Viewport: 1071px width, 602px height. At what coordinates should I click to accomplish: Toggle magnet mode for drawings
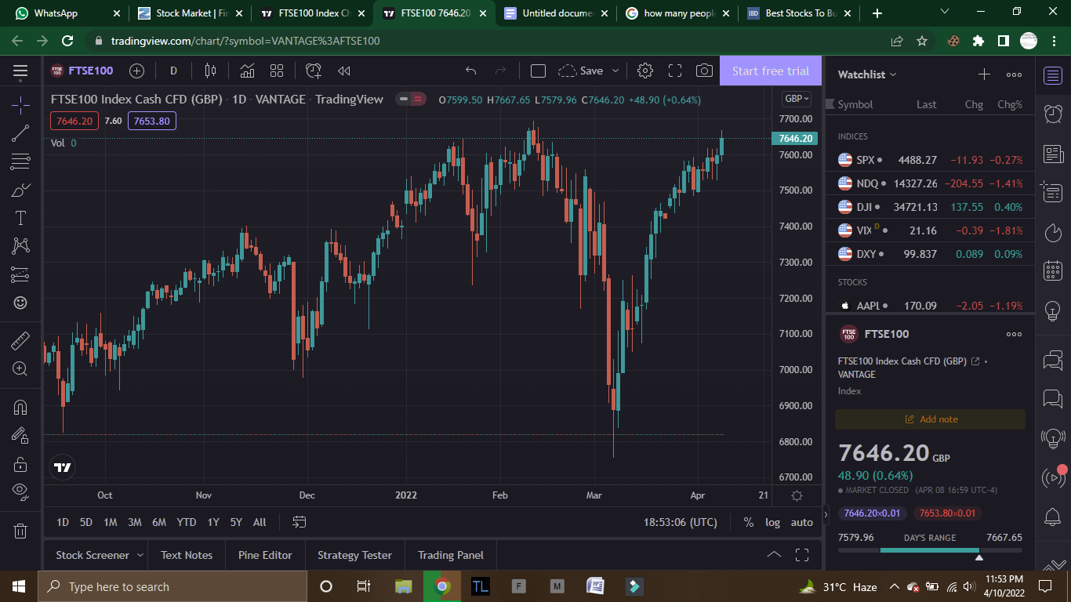20,407
